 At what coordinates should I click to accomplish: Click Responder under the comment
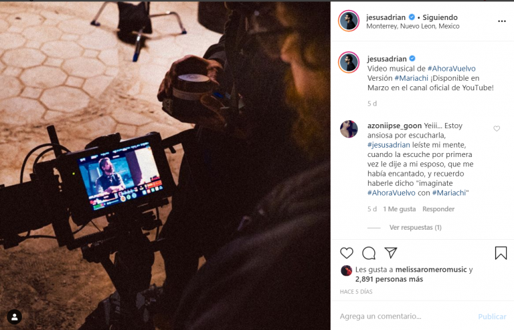[438, 209]
